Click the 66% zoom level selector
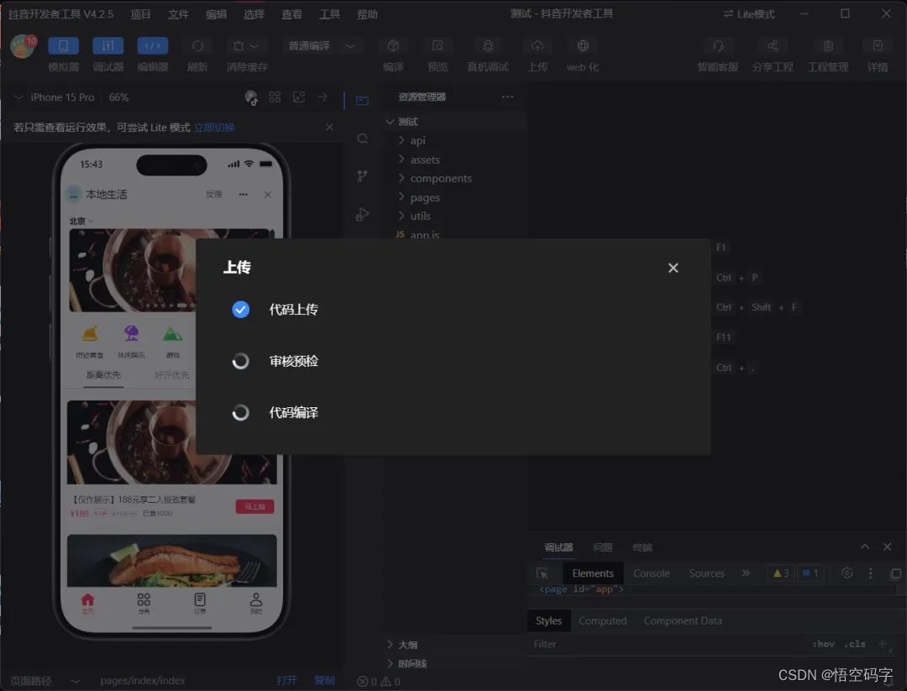This screenshot has height=691, width=907. click(118, 97)
